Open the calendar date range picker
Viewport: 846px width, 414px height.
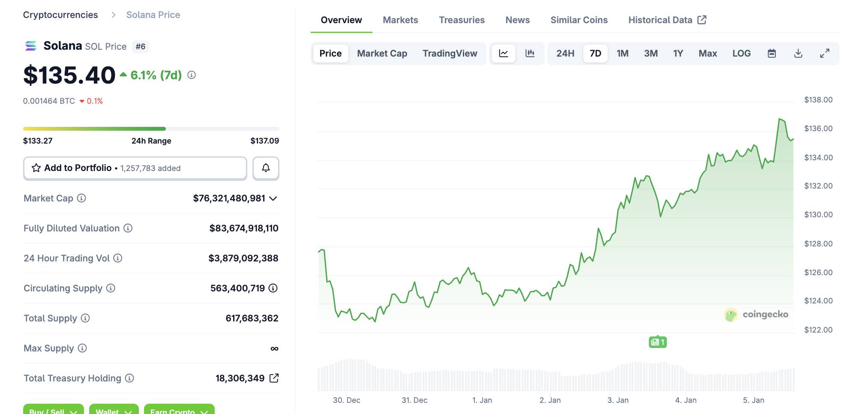tap(771, 54)
